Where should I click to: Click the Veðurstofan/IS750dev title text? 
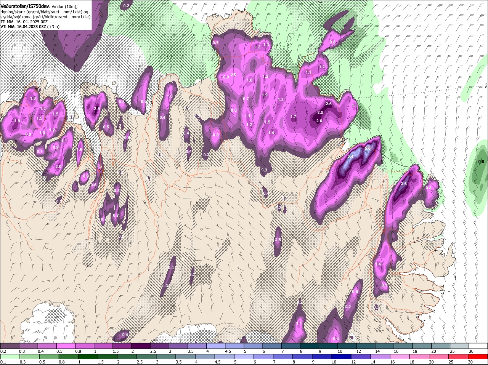coord(25,6)
